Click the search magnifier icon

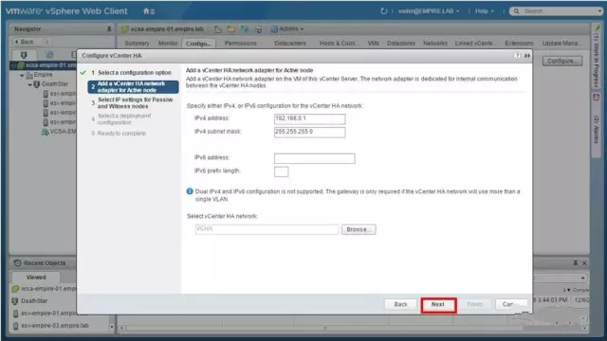coord(516,11)
